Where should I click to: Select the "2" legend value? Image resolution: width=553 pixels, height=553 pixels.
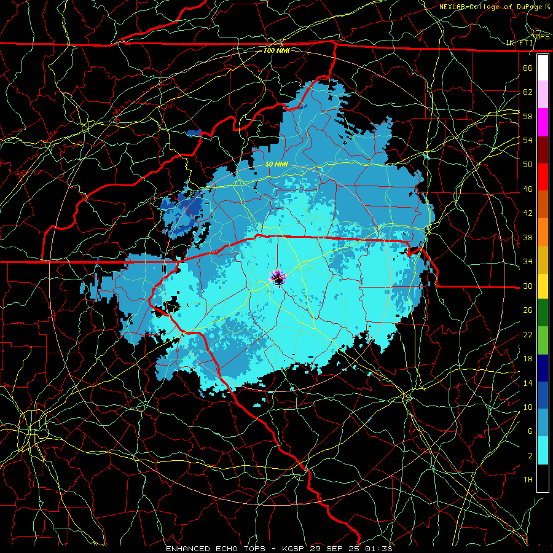530,456
